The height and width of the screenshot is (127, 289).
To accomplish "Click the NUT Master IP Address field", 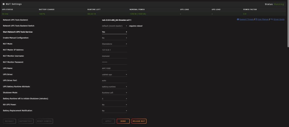I will coord(114,50).
